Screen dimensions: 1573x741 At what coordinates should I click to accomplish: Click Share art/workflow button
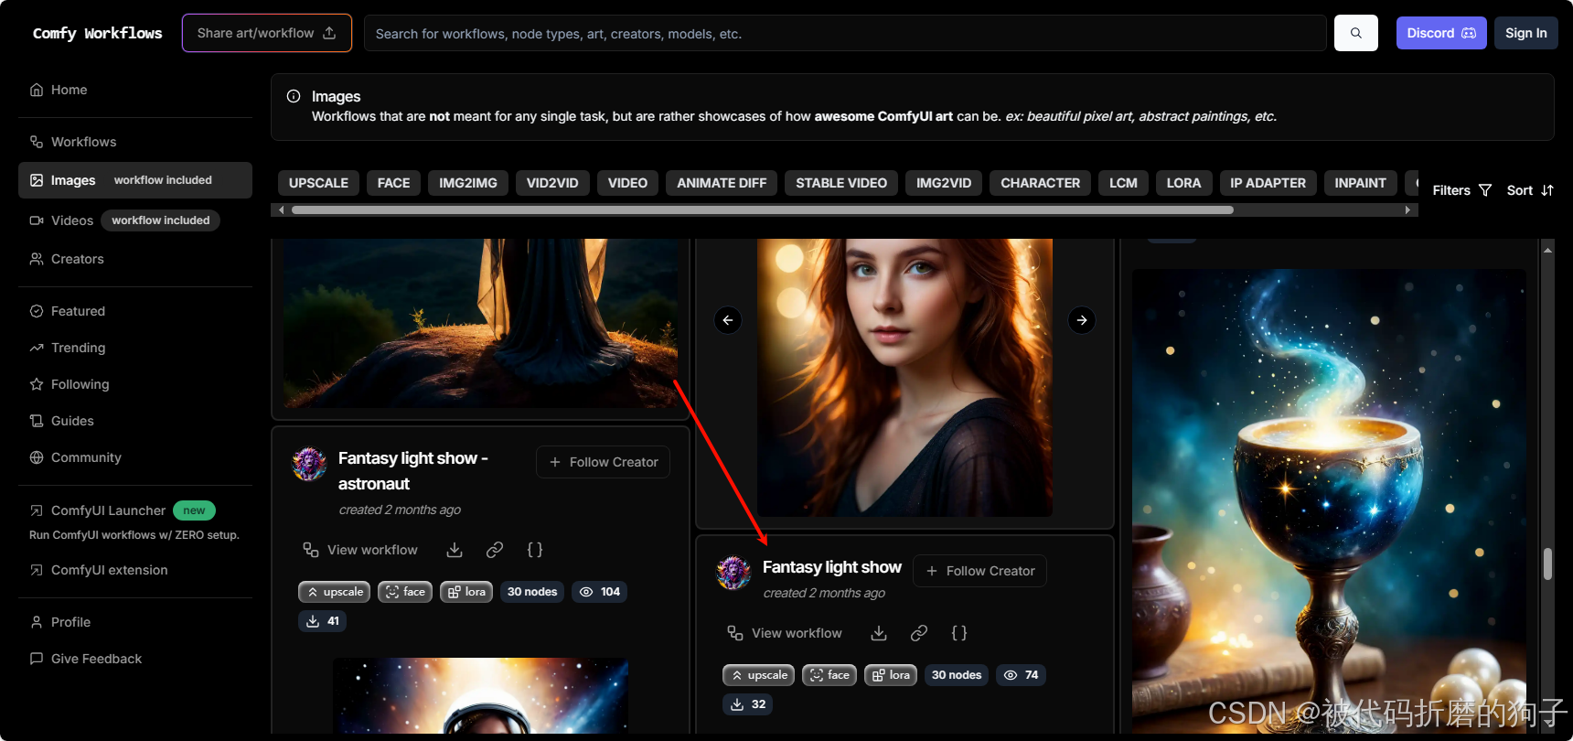point(266,33)
